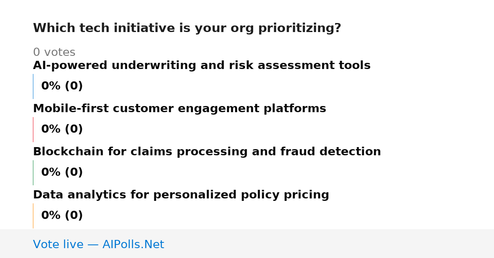Click the red result bar for Mobile-first platforms
Screen dimensions: 494x258
(33, 129)
